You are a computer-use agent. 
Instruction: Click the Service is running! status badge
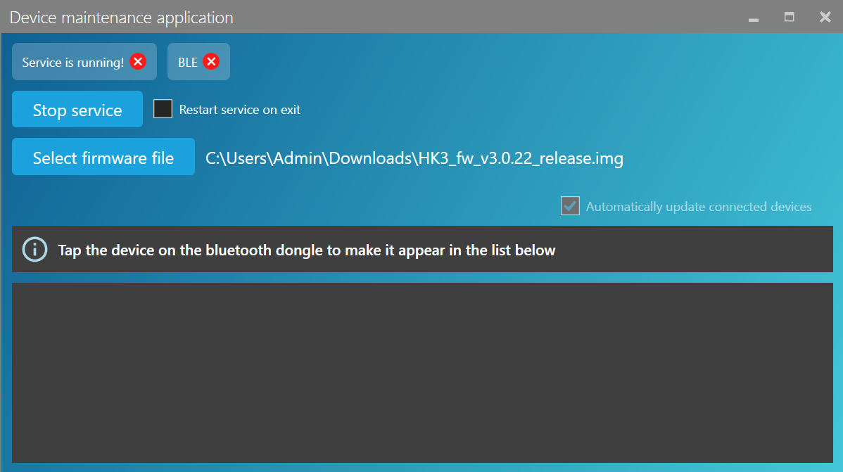pyautogui.click(x=84, y=62)
